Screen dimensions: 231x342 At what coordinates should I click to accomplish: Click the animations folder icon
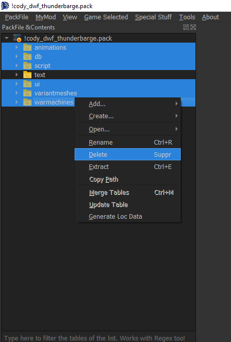pos(27,47)
